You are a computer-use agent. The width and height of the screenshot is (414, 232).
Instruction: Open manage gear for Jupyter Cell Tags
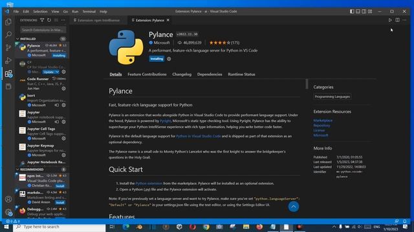pyautogui.click(x=63, y=139)
